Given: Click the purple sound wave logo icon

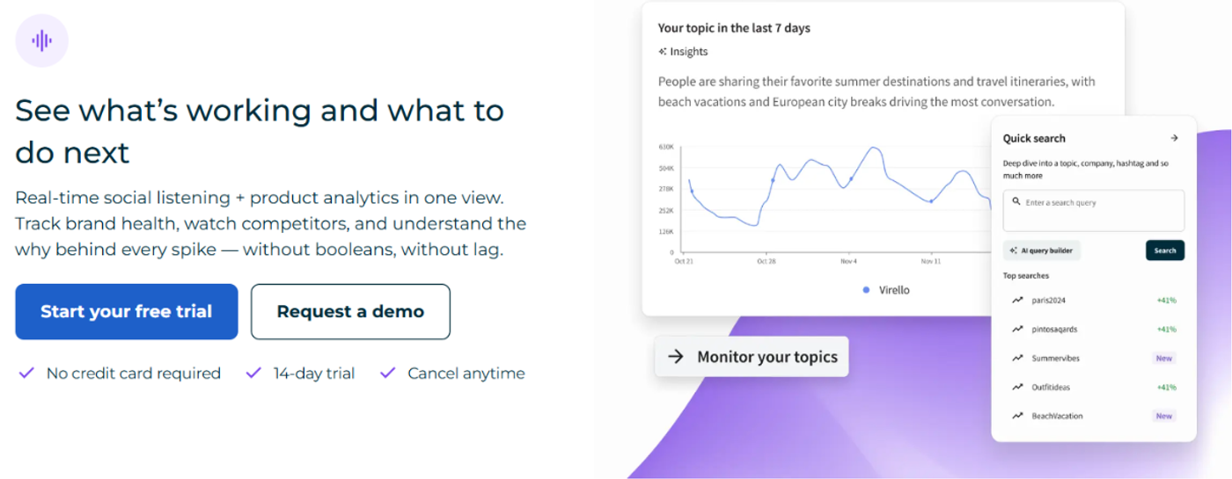Looking at the screenshot, I should coord(41,40).
